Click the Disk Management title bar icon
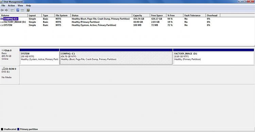This screenshot has width=255, height=132. 1,2
